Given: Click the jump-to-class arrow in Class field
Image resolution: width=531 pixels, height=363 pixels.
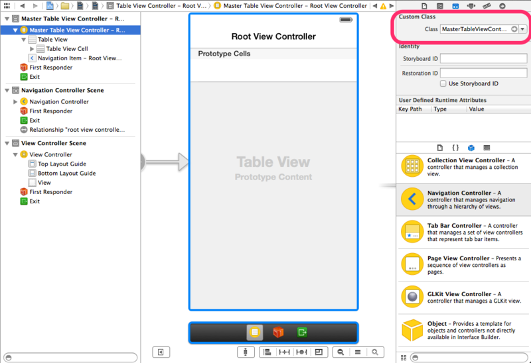Looking at the screenshot, I should tap(514, 29).
